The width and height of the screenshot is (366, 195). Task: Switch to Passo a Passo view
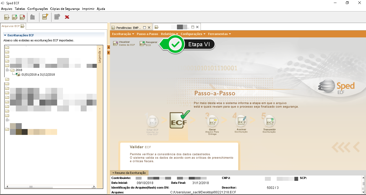(x=147, y=34)
